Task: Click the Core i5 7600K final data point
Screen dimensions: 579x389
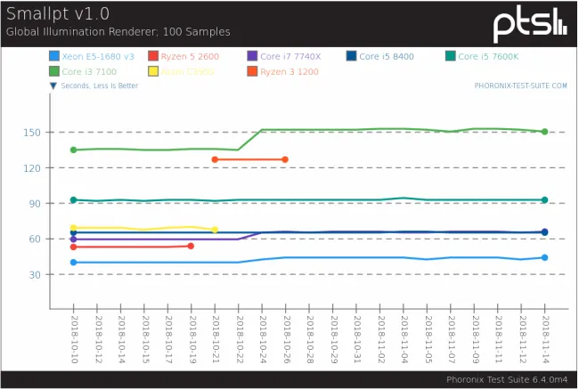Action: point(544,200)
